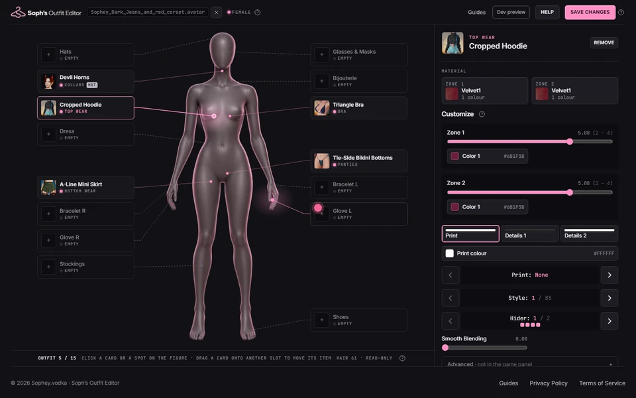Add an item to the Hats slot
The width and height of the screenshot is (636, 398).
point(48,54)
